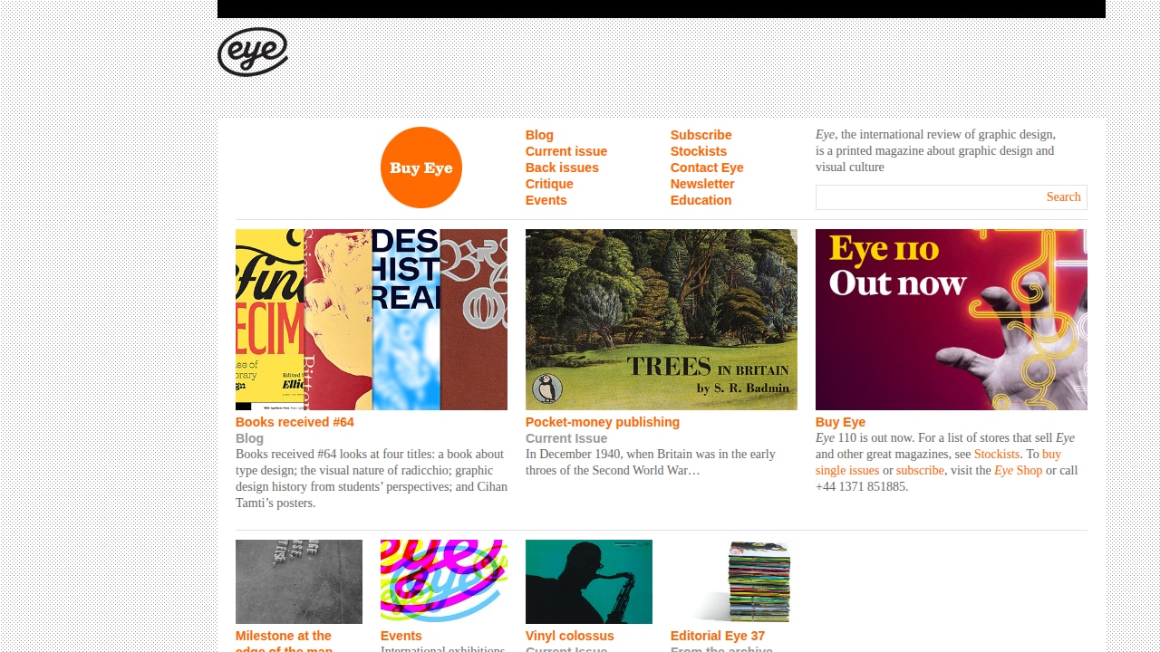Follow the Stockists link in Buy Eye text
Viewport: 1160px width, 652px height.
[x=997, y=455]
